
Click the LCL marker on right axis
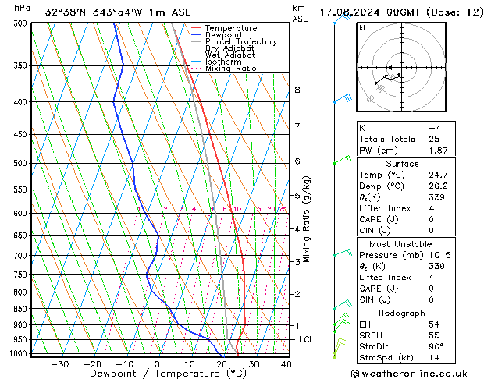pos(305,340)
